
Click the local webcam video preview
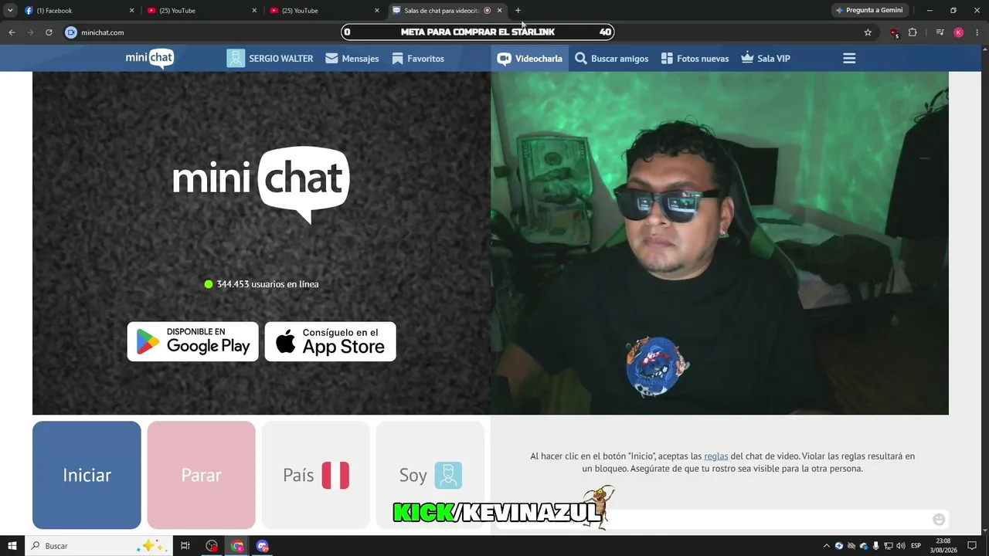click(719, 243)
